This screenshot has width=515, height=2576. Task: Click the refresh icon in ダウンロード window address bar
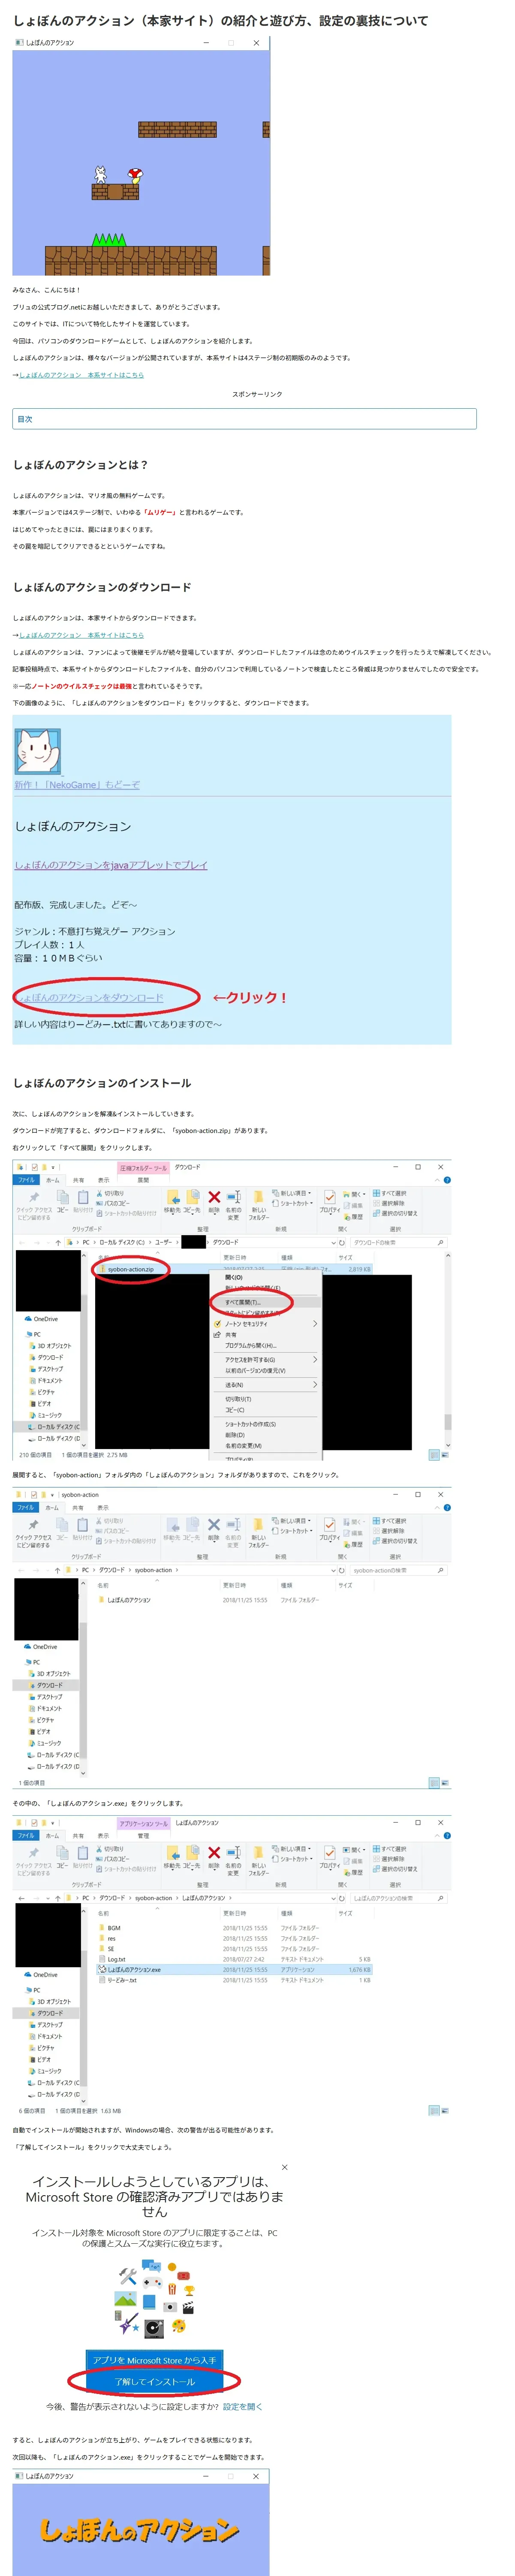341,1242
